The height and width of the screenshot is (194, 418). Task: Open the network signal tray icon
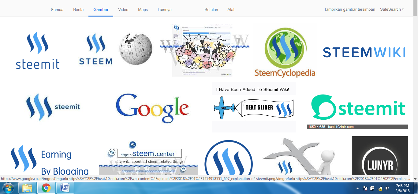tap(380, 188)
